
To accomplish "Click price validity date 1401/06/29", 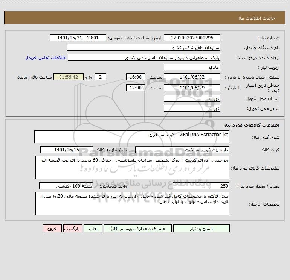I will (192, 88).
